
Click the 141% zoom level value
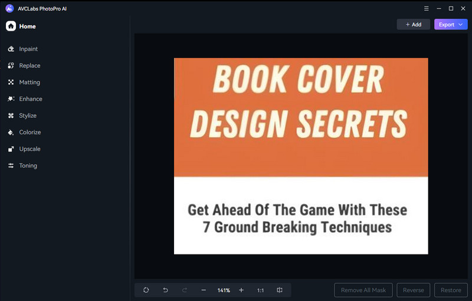pyautogui.click(x=224, y=290)
